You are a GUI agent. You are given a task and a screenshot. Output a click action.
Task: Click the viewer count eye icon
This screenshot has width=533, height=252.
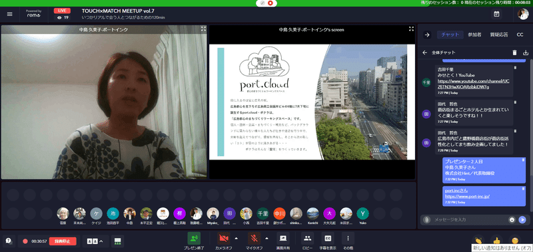pyautogui.click(x=59, y=18)
